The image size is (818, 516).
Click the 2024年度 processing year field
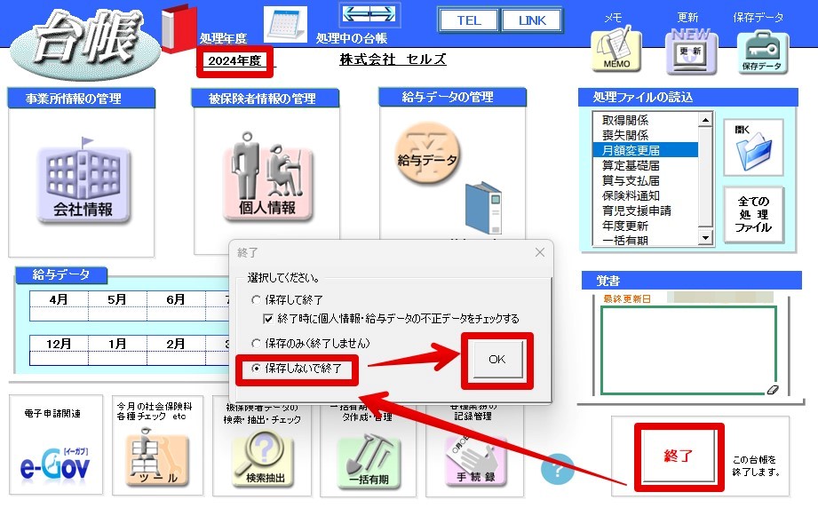[234, 60]
